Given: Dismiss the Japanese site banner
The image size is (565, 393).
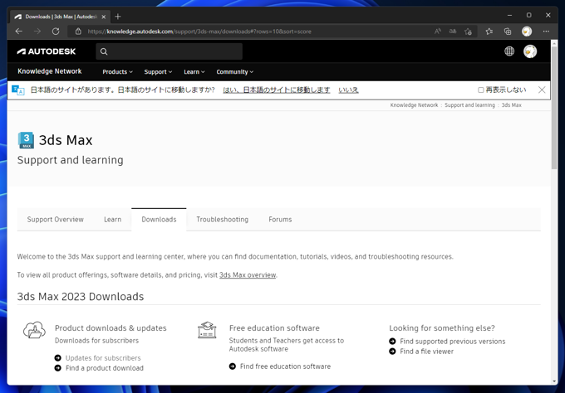Looking at the screenshot, I should pos(542,90).
